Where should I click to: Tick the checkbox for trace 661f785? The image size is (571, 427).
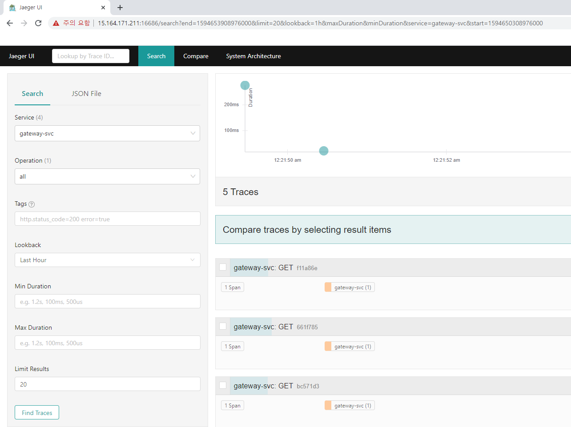223,326
